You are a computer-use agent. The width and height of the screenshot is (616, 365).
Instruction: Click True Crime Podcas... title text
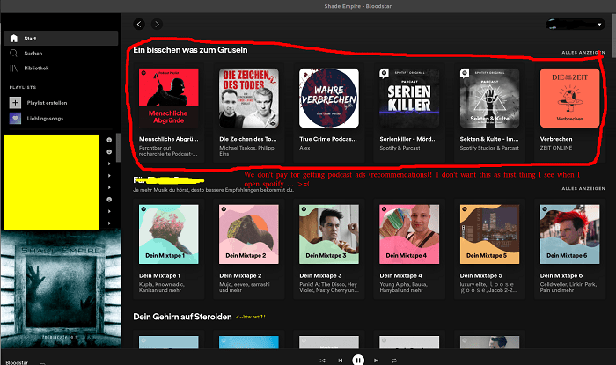[328, 139]
